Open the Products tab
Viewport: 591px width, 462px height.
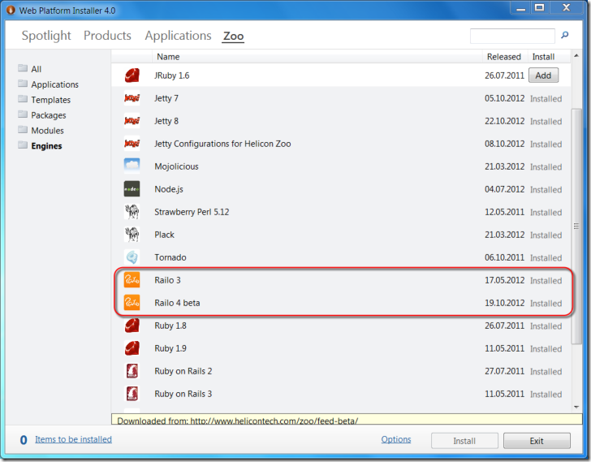[107, 36]
